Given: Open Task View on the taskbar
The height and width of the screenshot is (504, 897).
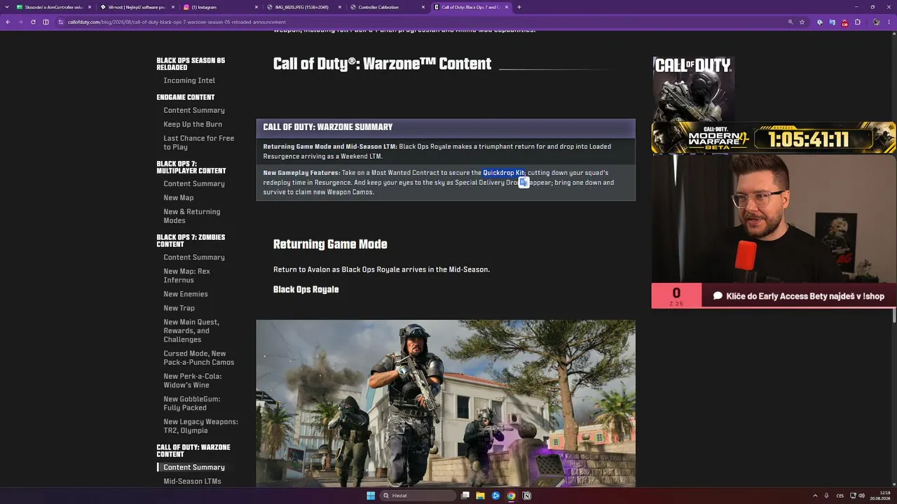Looking at the screenshot, I should click(465, 496).
